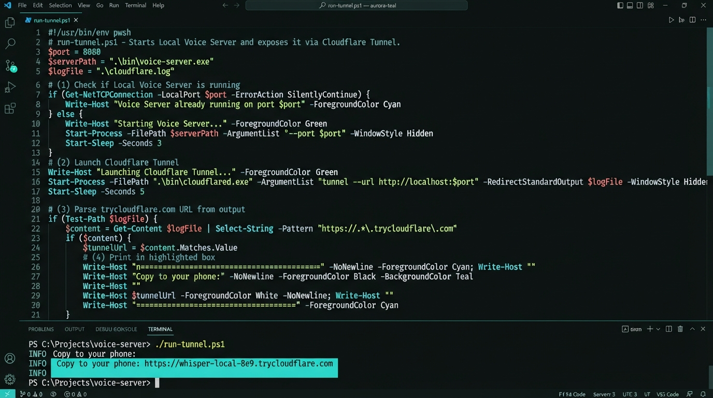The height and width of the screenshot is (398, 713).
Task: Click the '$port = 8080' line in editor
Action: click(x=75, y=52)
